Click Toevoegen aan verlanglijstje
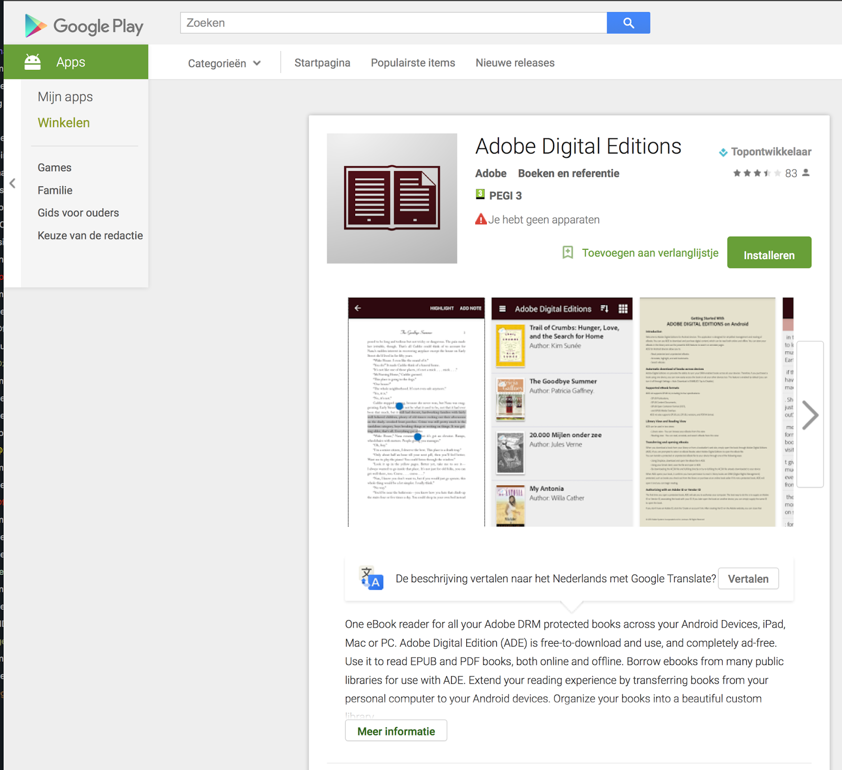 coord(650,253)
